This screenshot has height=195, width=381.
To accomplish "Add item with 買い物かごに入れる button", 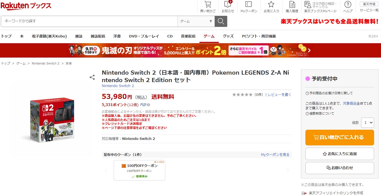I will tap(340, 137).
